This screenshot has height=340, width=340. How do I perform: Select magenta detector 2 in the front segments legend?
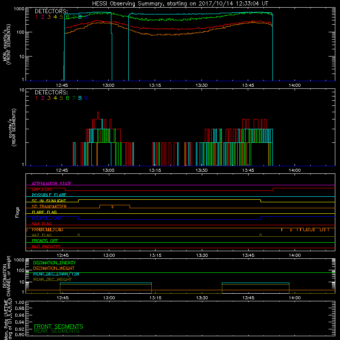(43, 17)
